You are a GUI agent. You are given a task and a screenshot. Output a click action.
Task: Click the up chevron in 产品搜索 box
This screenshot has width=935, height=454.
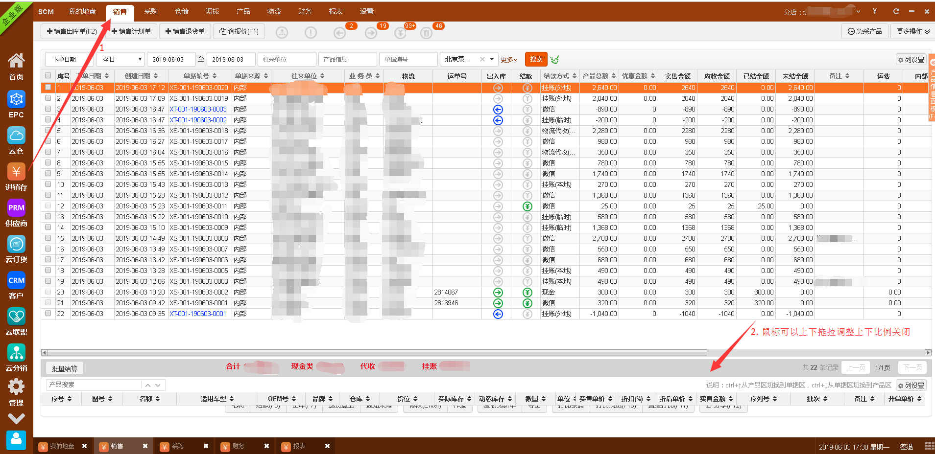[148, 386]
